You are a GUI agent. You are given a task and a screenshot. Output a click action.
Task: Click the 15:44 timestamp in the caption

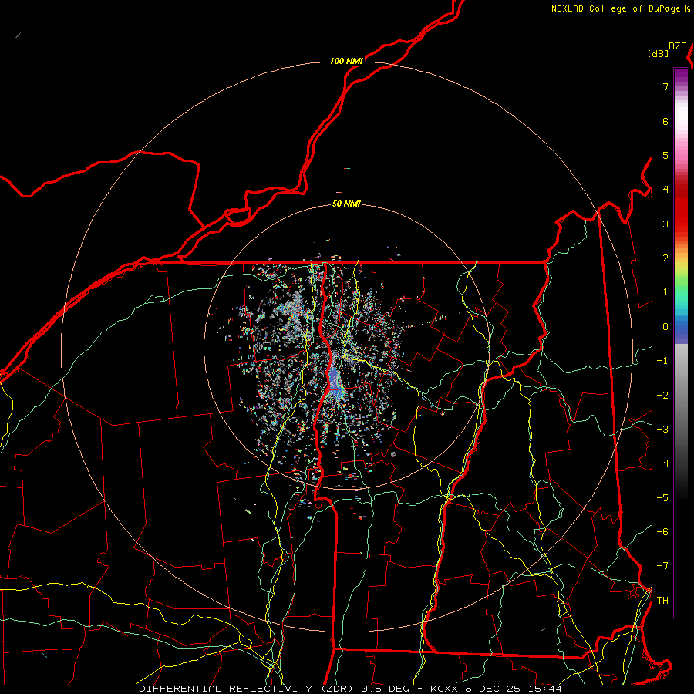point(544,689)
